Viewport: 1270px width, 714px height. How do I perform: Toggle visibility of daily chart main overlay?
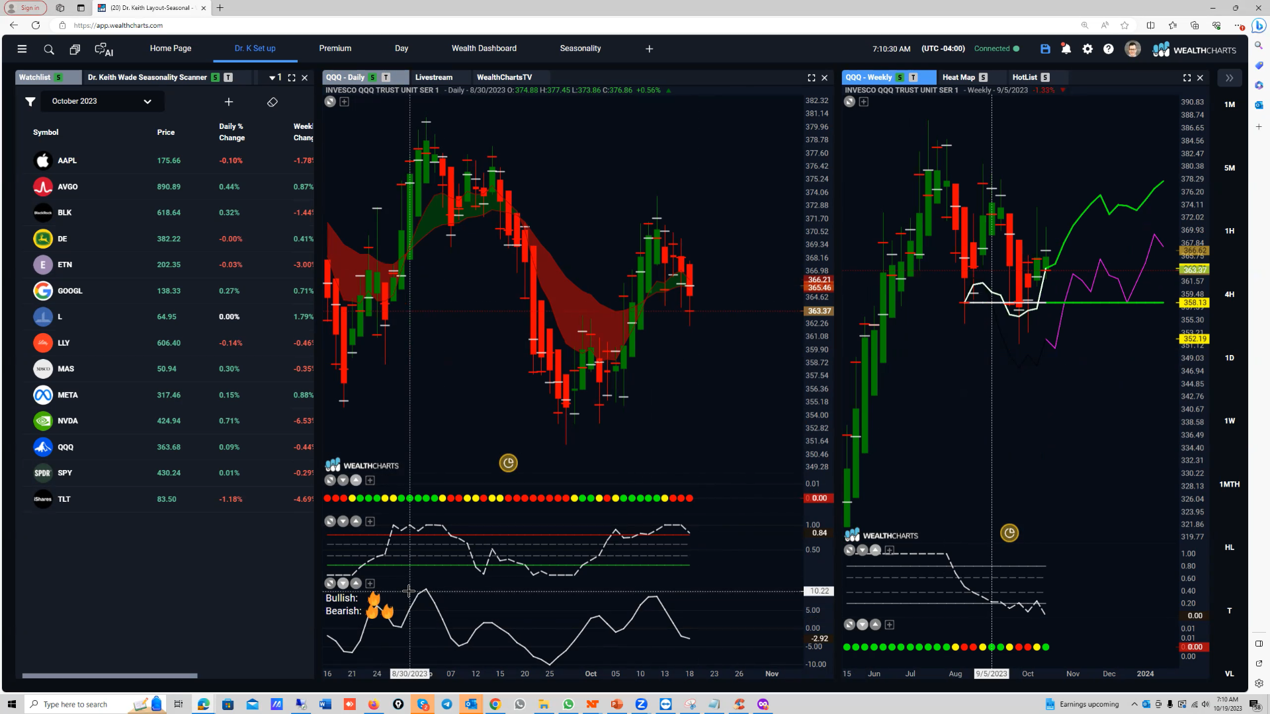(x=330, y=102)
